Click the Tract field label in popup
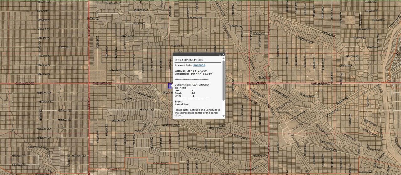401x175 pixels. (179, 102)
